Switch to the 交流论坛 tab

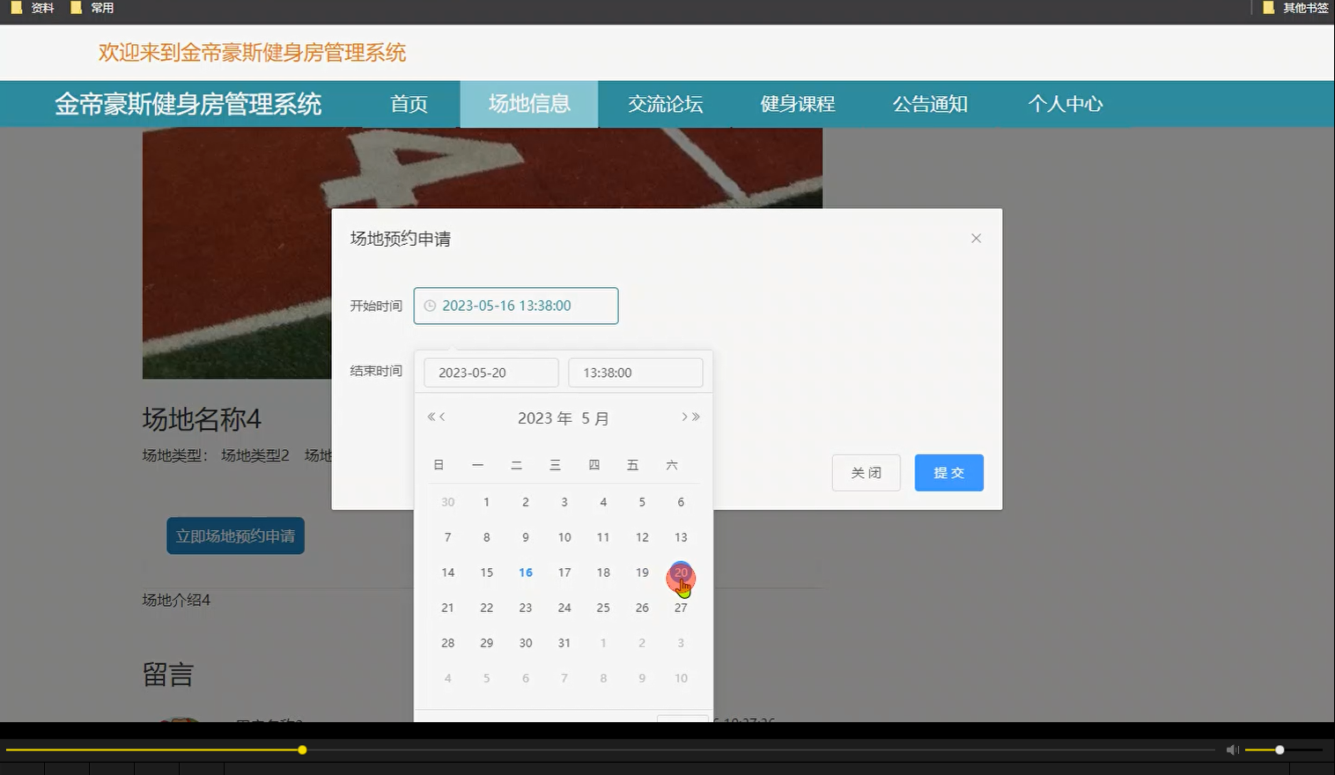[x=665, y=104]
